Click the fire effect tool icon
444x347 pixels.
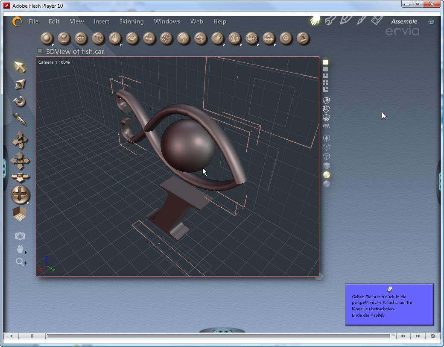click(x=115, y=38)
